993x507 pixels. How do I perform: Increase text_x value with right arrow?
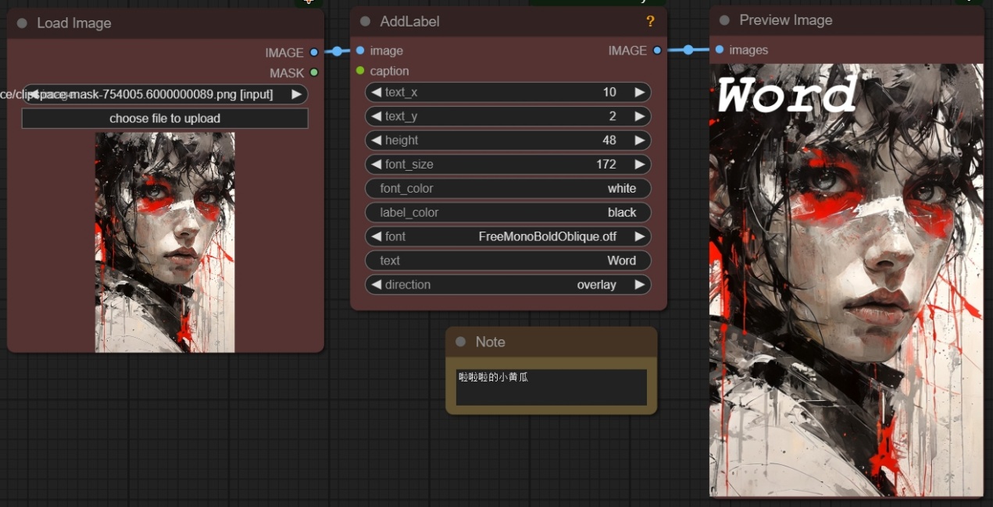pos(639,92)
